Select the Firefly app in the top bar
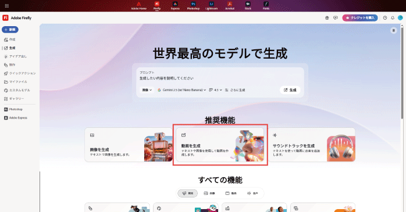The image size is (406, 212). point(157,6)
